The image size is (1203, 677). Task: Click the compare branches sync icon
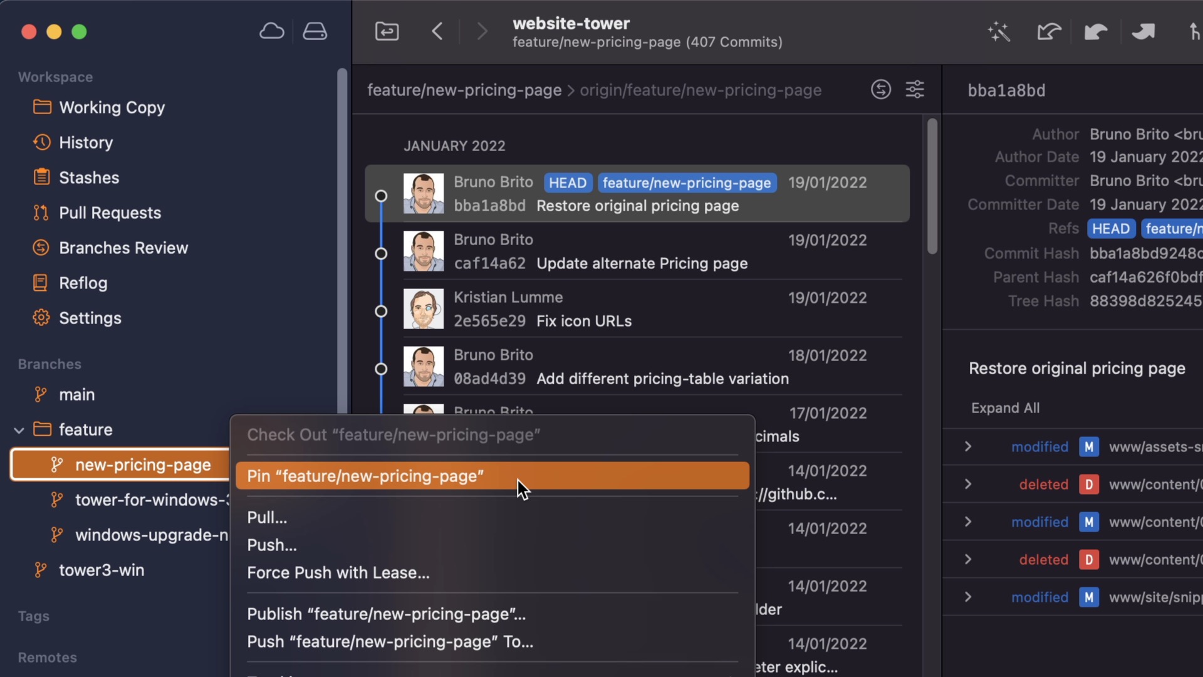coord(880,90)
